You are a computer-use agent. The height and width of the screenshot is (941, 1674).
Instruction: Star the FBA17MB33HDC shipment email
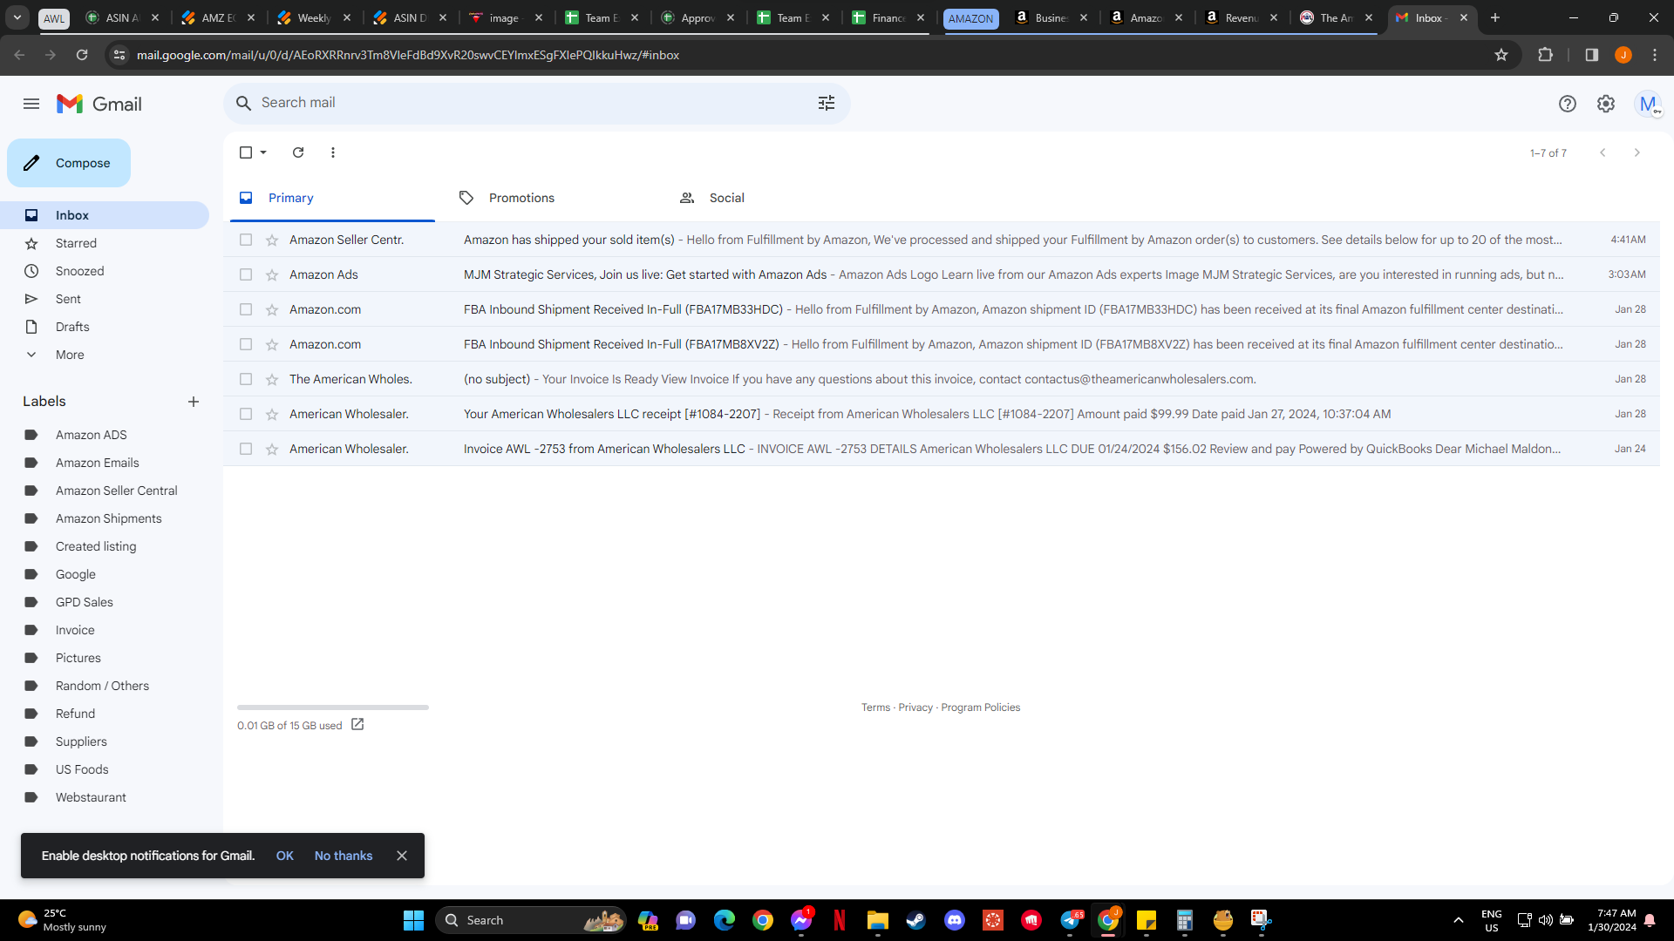pos(272,309)
